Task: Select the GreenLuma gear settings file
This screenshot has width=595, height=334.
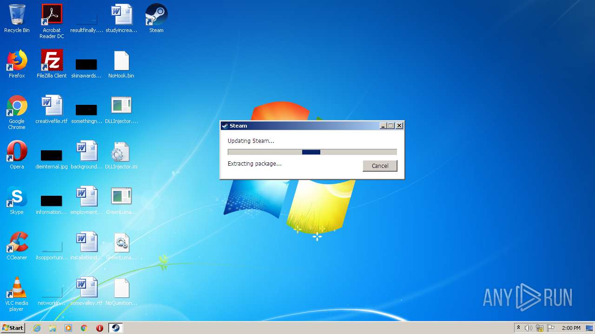Action: (121, 246)
